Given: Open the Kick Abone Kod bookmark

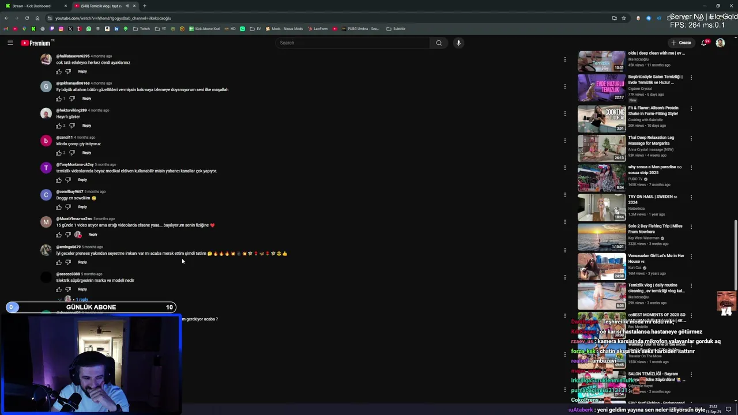Looking at the screenshot, I should point(204,29).
